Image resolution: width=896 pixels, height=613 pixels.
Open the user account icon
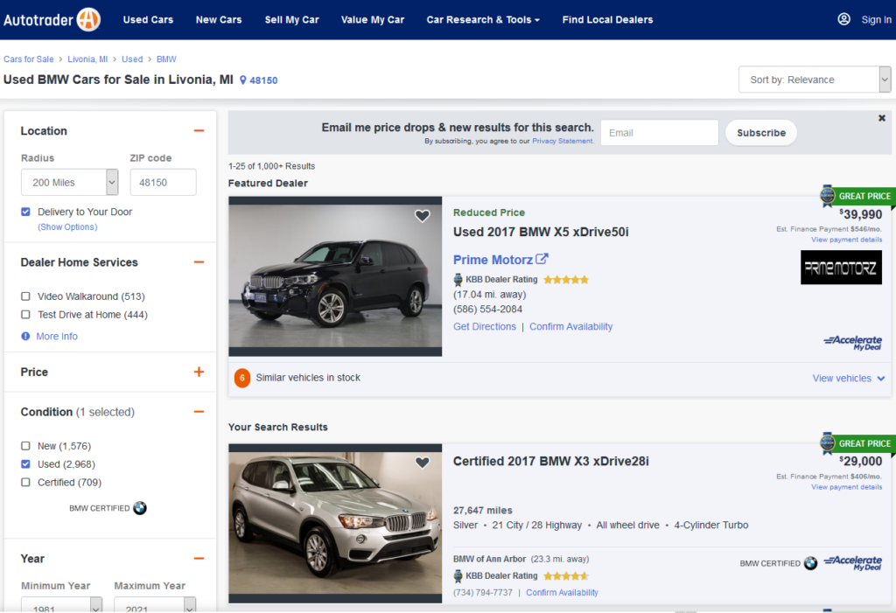(x=843, y=19)
